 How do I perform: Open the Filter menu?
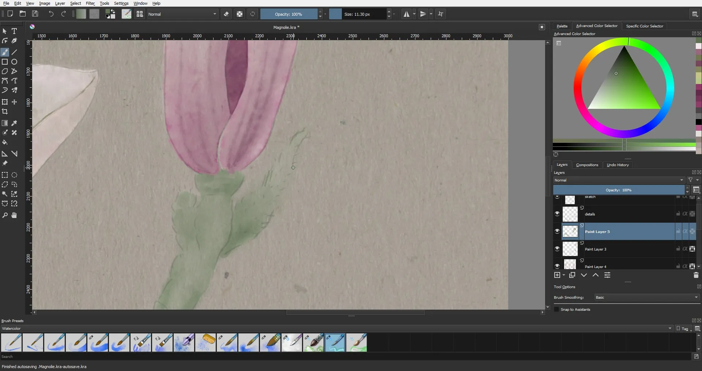pos(90,3)
